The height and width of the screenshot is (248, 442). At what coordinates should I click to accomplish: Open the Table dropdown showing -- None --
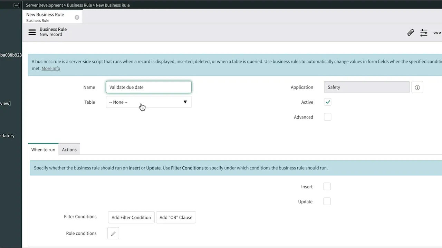148,102
